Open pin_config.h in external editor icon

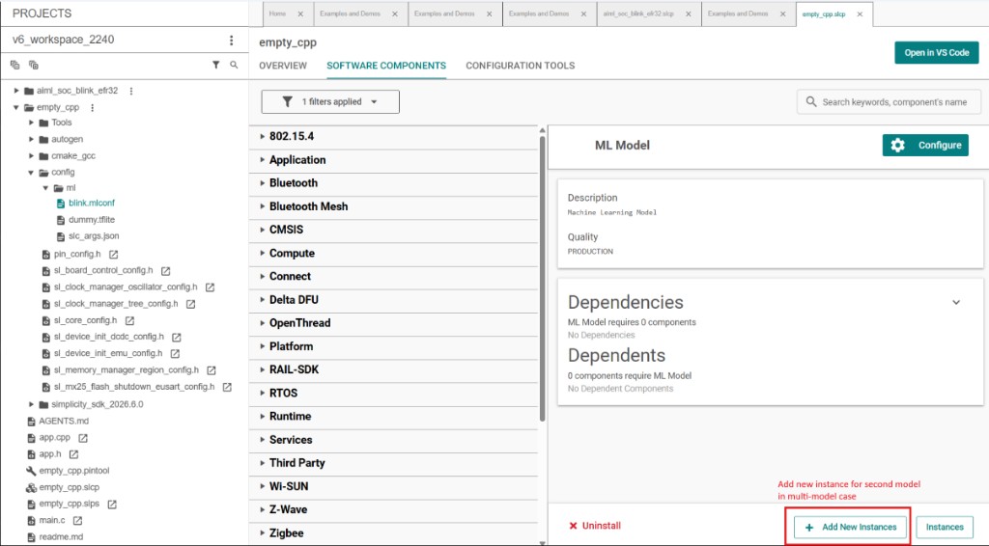114,255
